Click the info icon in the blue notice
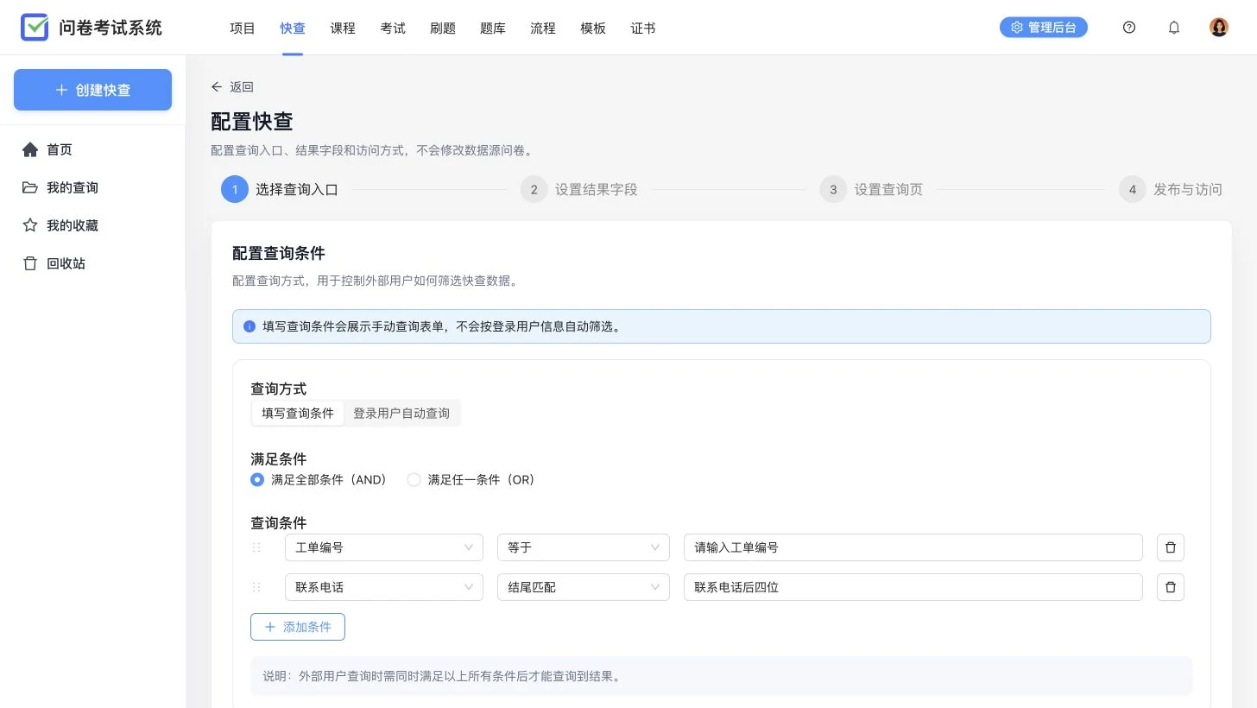 tap(250, 327)
